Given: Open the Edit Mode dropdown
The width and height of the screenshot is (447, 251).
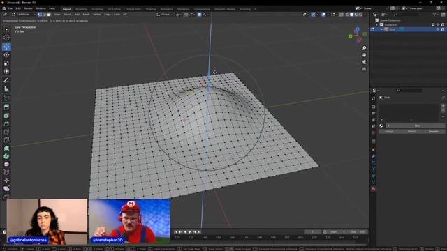Looking at the screenshot, I should pyautogui.click(x=24, y=14).
